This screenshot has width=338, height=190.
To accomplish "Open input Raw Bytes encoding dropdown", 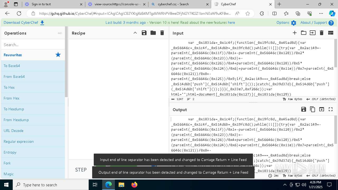I will pos(293,99).
